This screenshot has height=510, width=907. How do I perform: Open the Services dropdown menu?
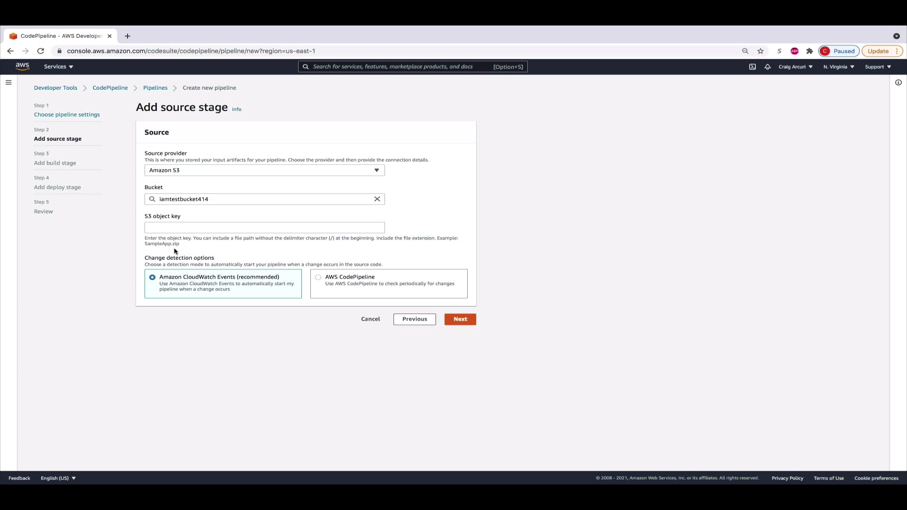(59, 67)
